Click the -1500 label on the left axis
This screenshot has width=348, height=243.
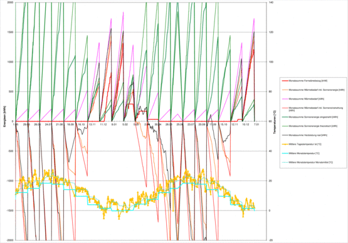pyautogui.click(x=10, y=210)
